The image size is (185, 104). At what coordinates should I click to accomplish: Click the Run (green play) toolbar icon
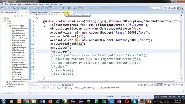pyautogui.click(x=69, y=8)
